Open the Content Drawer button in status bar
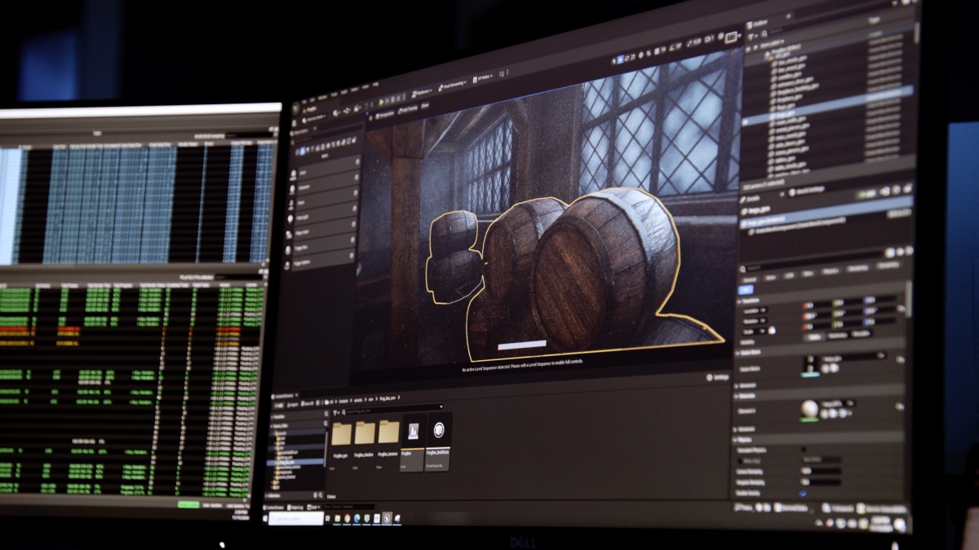Screen dimensions: 979x550 pos(274,508)
